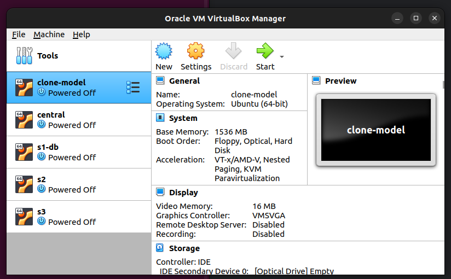The image size is (451, 279).
Task: Open the clone-model machine tools list-menu icon
Action: (x=133, y=88)
